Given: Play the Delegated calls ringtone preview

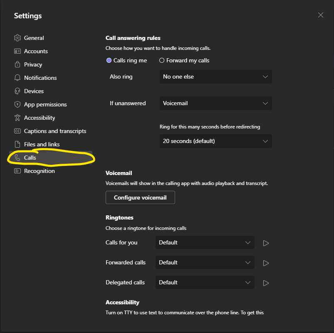Looking at the screenshot, I should coord(266,283).
